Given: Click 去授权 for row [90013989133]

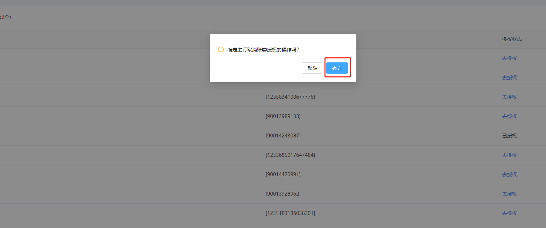Looking at the screenshot, I should pyautogui.click(x=509, y=116).
